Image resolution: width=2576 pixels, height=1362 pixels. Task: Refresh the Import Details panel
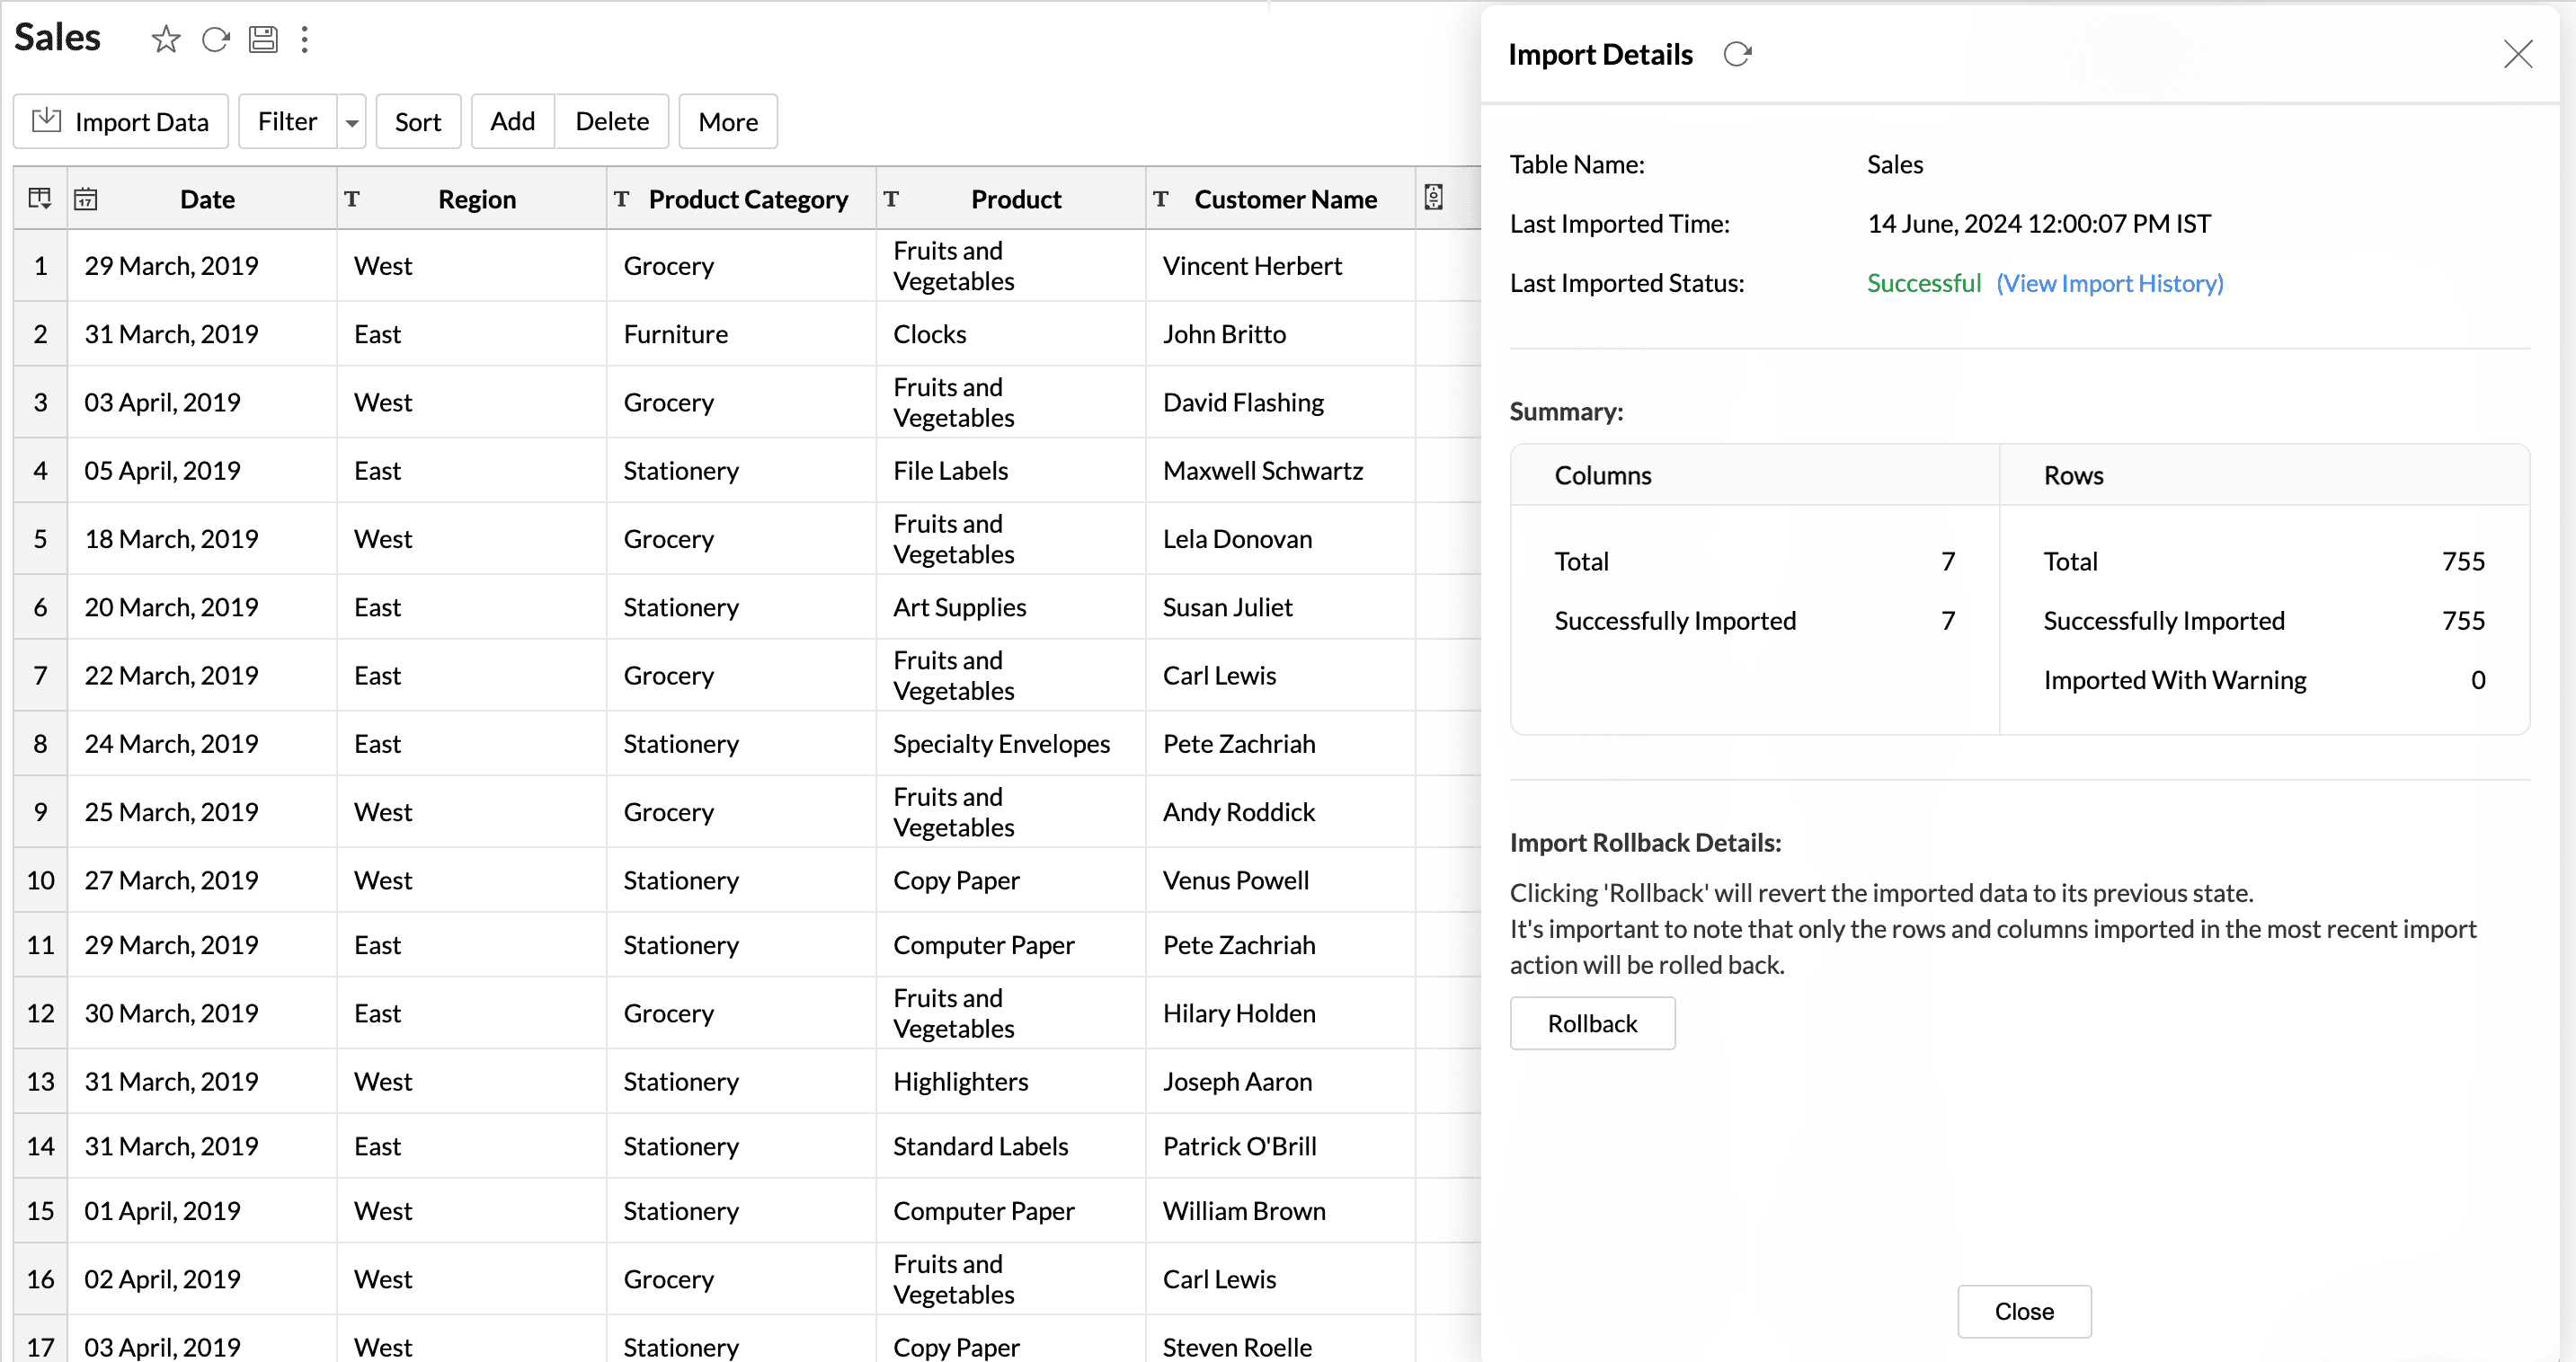click(1737, 54)
